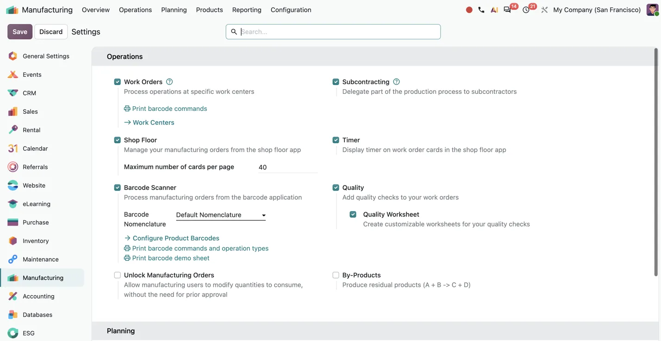Click the Save button
Image resolution: width=661 pixels, height=341 pixels.
pos(20,31)
